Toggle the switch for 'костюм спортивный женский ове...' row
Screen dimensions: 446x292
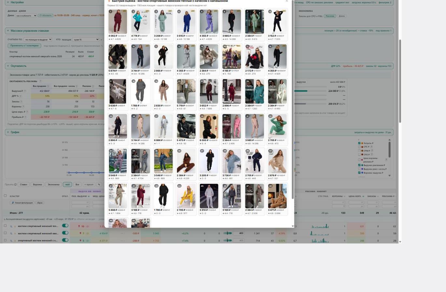pos(65,233)
